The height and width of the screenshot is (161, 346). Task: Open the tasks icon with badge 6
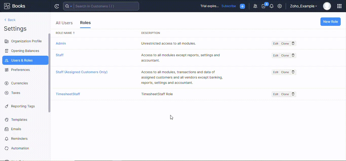click(x=264, y=6)
